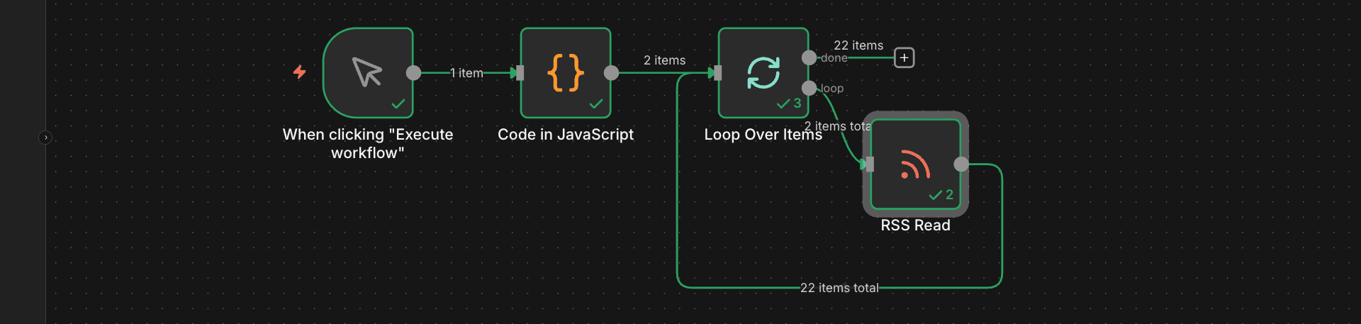
Task: Click the "22 items total" connection label
Action: [839, 288]
